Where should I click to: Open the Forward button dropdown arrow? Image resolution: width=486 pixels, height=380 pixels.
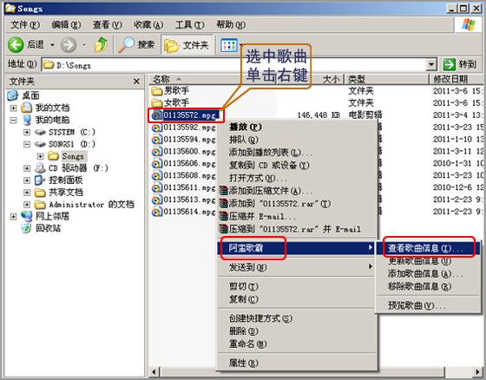pos(84,45)
